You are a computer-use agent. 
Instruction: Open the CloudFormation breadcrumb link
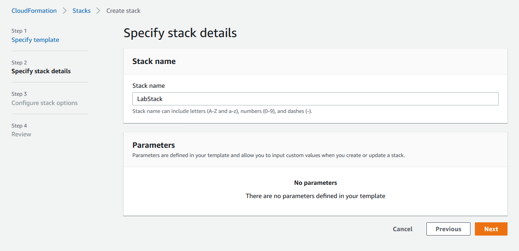34,11
